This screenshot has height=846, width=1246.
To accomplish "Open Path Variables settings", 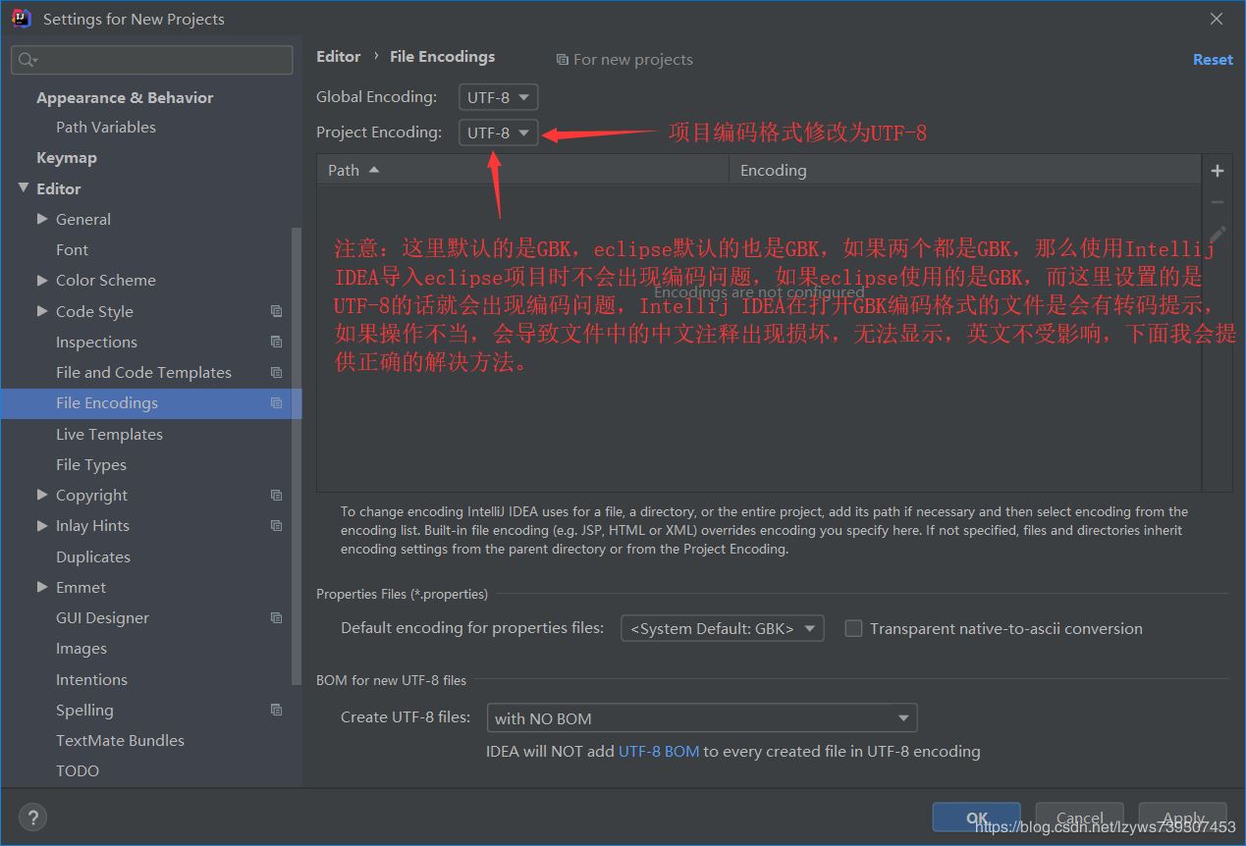I will (106, 127).
